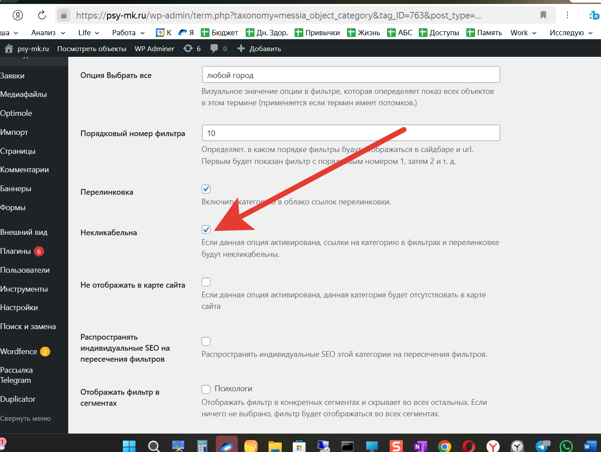Enable Не отображать в карте сайта checkbox
601x452 pixels.
pyautogui.click(x=206, y=282)
